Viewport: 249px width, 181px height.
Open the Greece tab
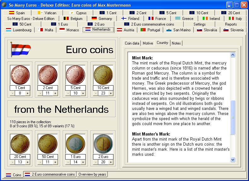[184, 18]
